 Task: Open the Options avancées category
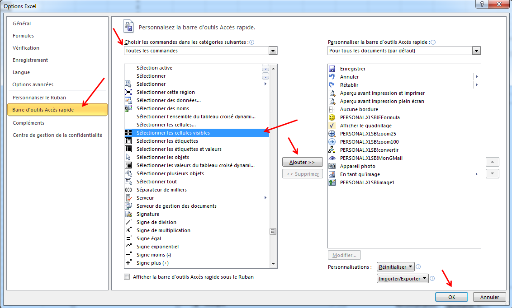tap(33, 84)
